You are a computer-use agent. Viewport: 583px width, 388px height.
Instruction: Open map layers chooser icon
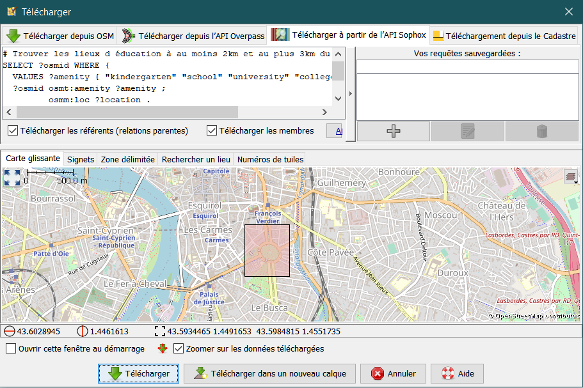click(571, 176)
